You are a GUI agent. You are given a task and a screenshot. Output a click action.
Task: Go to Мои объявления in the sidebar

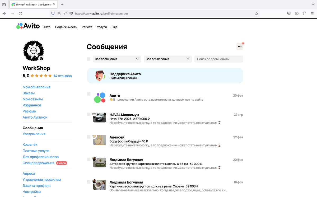tap(36, 87)
